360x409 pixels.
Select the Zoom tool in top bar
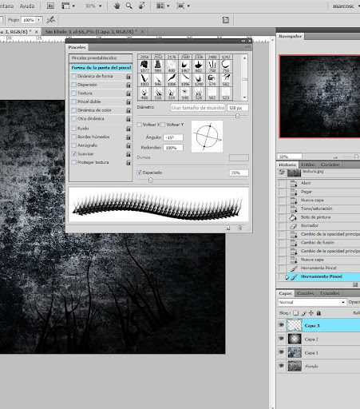(x=129, y=6)
